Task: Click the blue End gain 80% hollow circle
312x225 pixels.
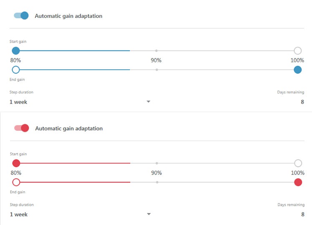Action: 16,70
